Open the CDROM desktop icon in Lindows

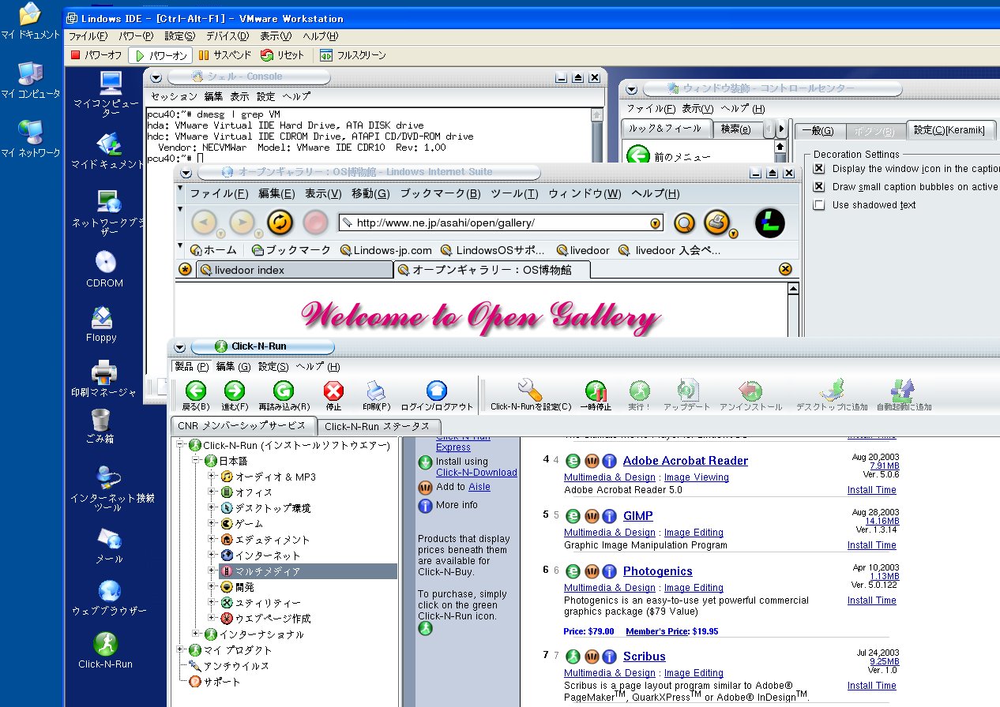(x=105, y=268)
